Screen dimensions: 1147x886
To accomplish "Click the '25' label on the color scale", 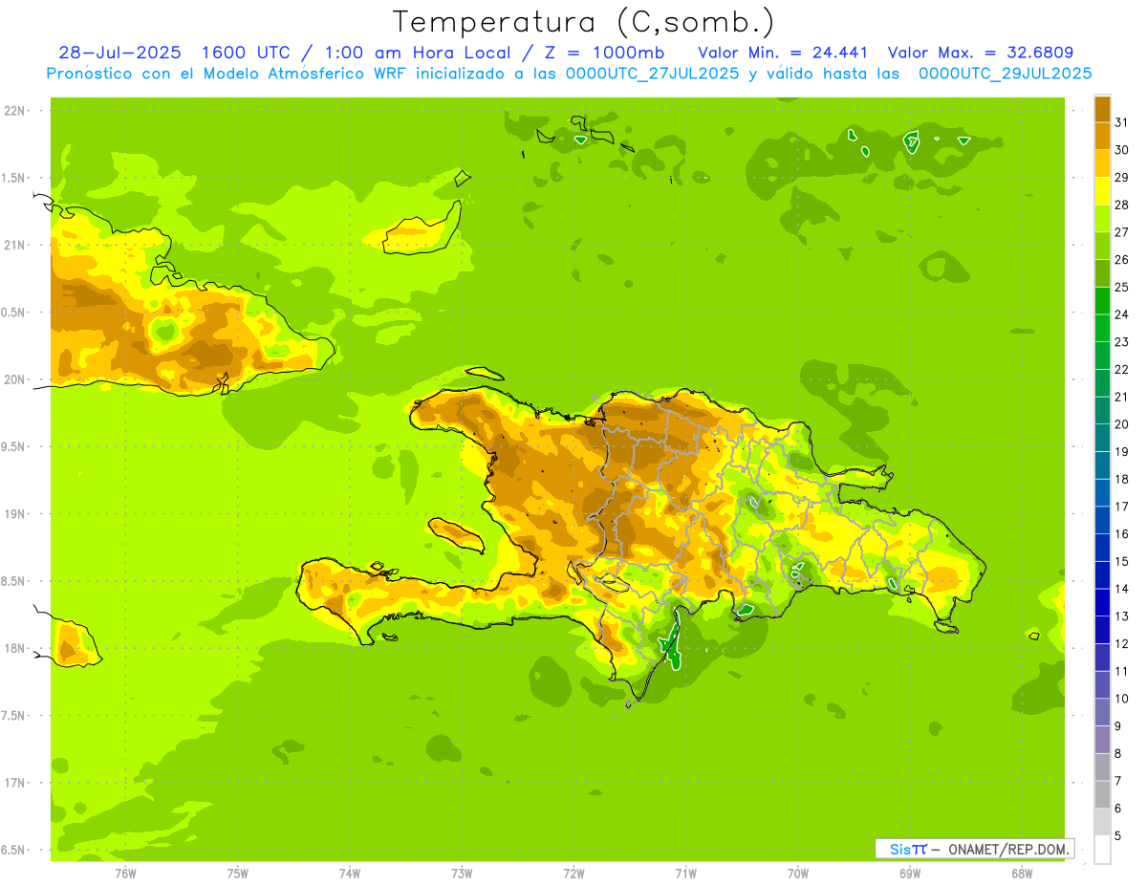I will coord(1121,287).
